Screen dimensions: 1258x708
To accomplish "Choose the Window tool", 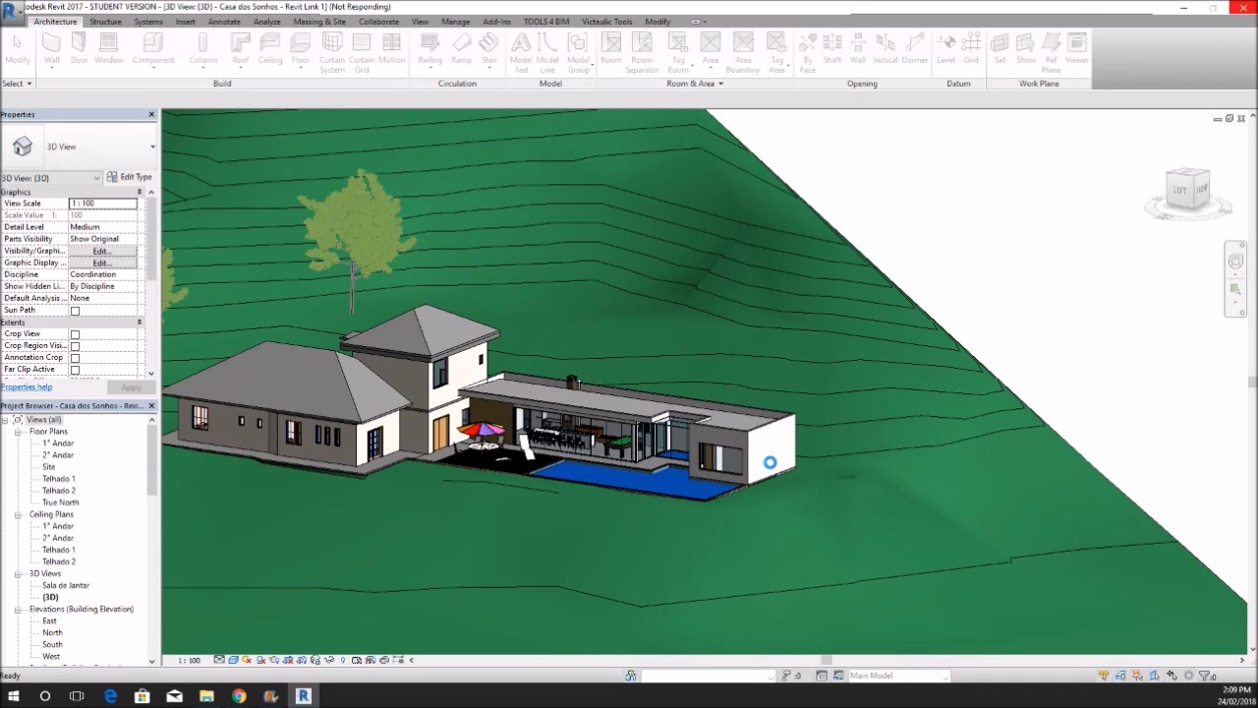I will click(109, 49).
